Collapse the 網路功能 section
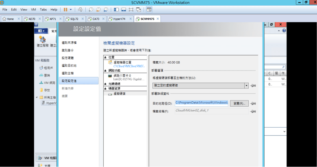The width and height of the screenshot is (317, 167). (x=105, y=70)
